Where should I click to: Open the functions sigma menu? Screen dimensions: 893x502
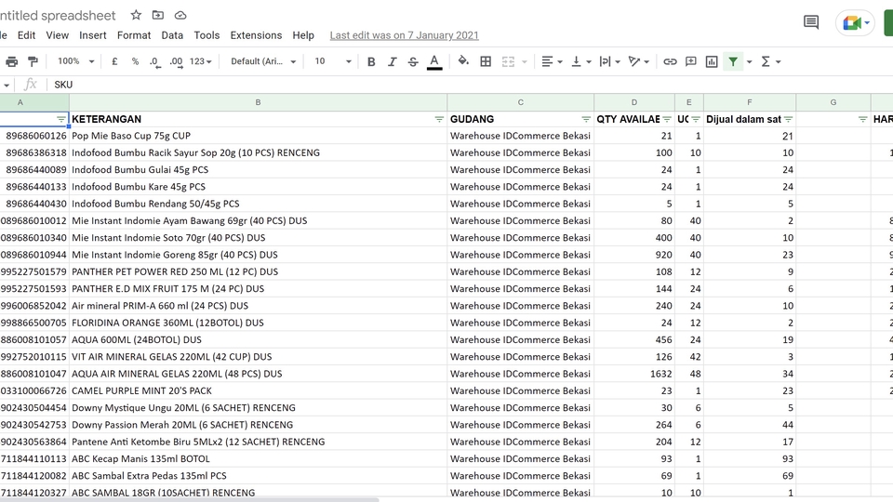point(770,61)
